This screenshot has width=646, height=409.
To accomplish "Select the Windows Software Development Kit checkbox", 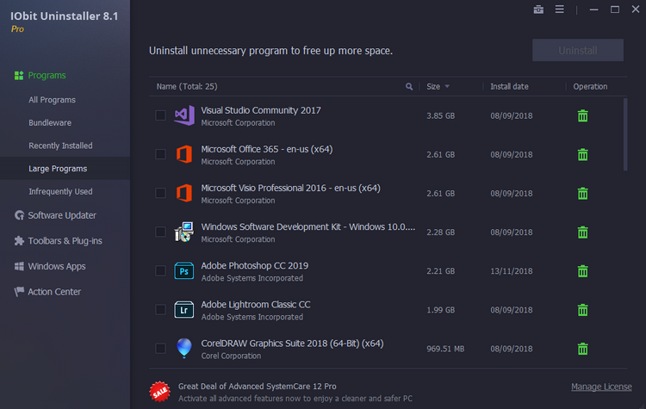I will [x=160, y=232].
